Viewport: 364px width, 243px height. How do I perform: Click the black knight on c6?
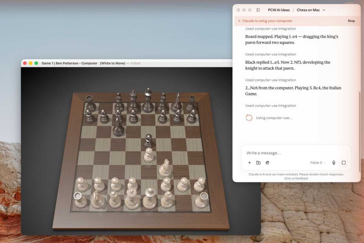[118, 127]
